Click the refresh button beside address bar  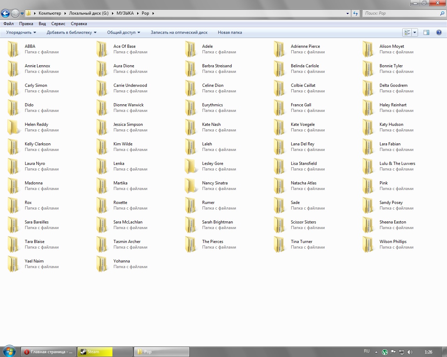click(x=356, y=13)
